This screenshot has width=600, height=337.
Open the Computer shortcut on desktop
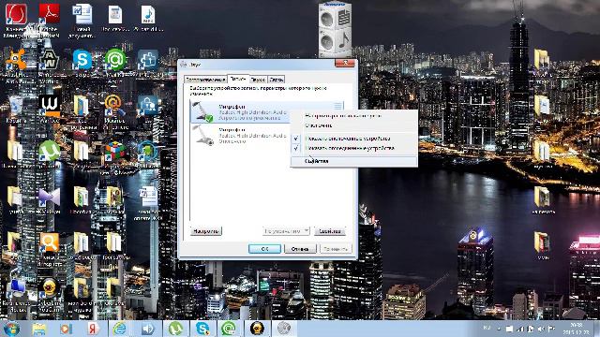(16, 289)
